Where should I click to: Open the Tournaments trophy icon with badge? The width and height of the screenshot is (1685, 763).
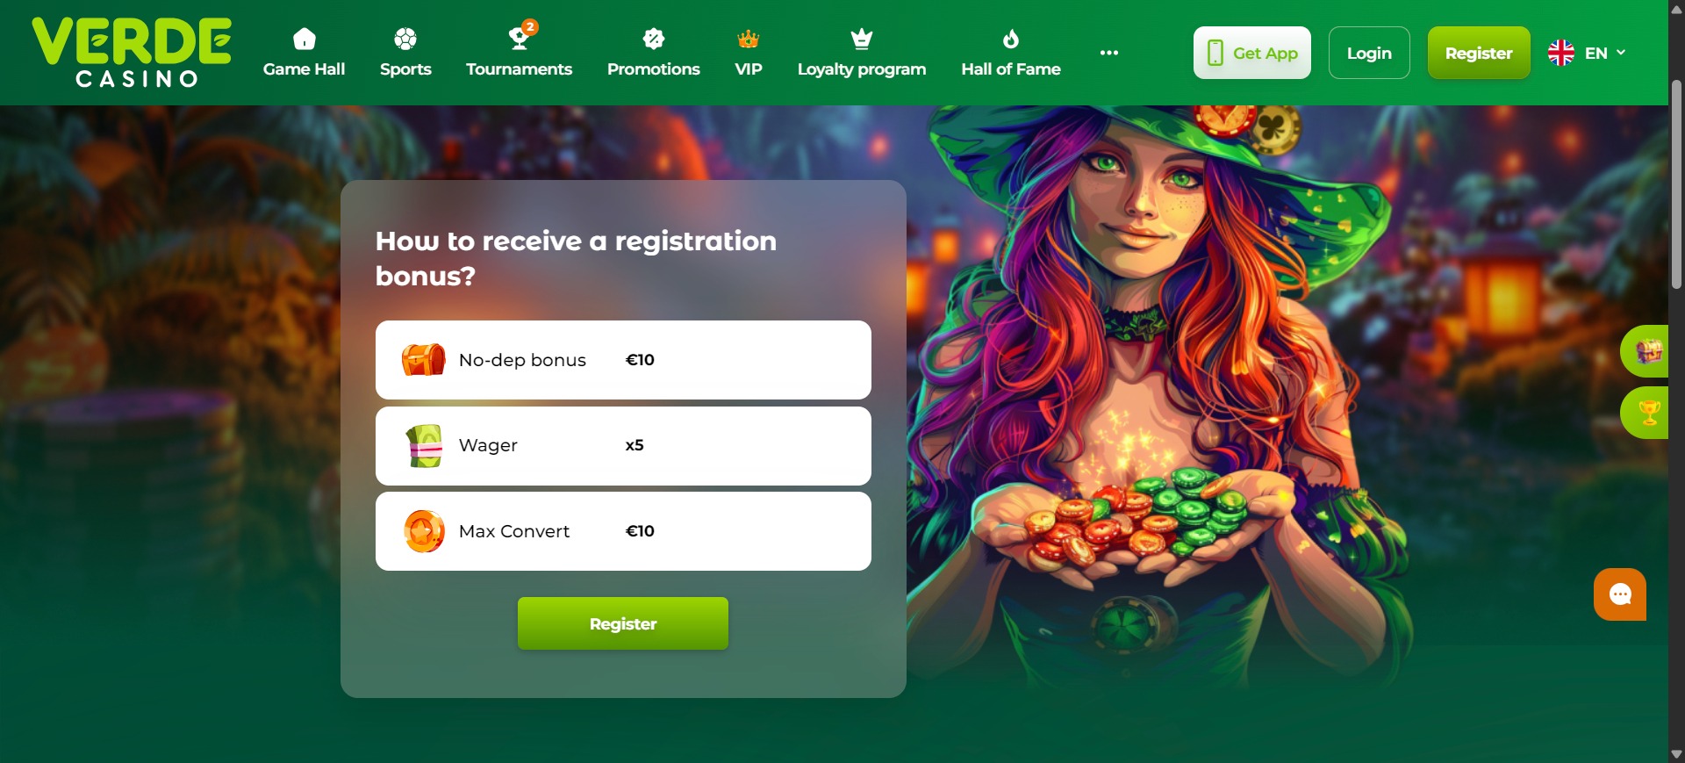click(521, 36)
